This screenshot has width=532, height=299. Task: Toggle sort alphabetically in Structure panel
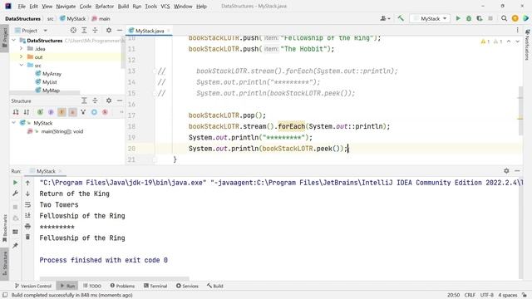coord(27,112)
